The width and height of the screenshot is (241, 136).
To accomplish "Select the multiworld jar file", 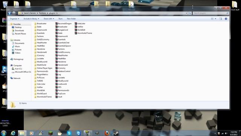I will (61, 84).
